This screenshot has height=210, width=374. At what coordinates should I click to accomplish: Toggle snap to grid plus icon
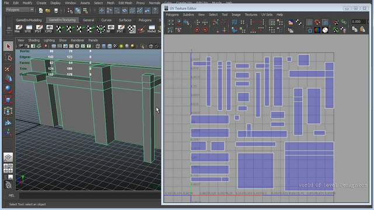tap(102, 10)
